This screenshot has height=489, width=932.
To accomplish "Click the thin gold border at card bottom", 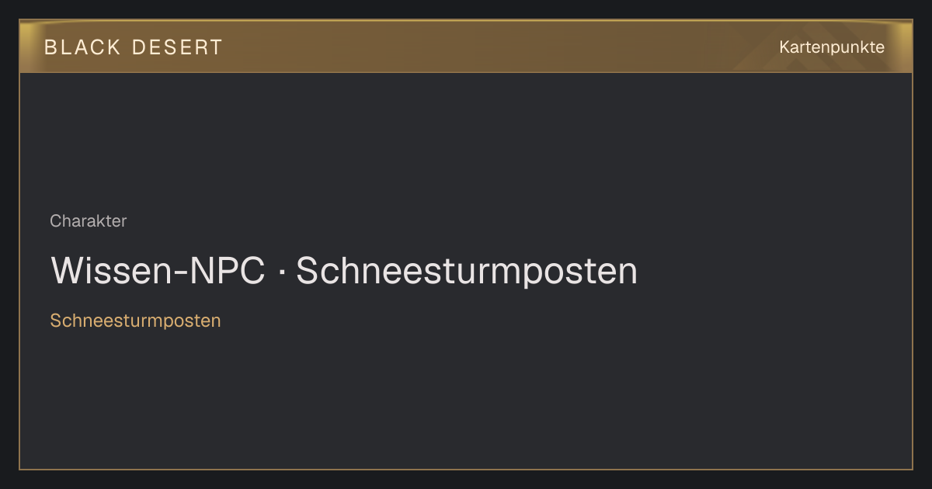I will (466, 469).
